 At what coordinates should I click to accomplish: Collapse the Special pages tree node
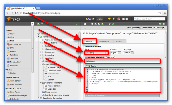[x=41, y=64]
